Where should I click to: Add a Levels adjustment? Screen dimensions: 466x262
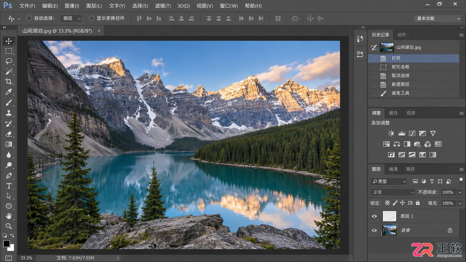(x=402, y=133)
